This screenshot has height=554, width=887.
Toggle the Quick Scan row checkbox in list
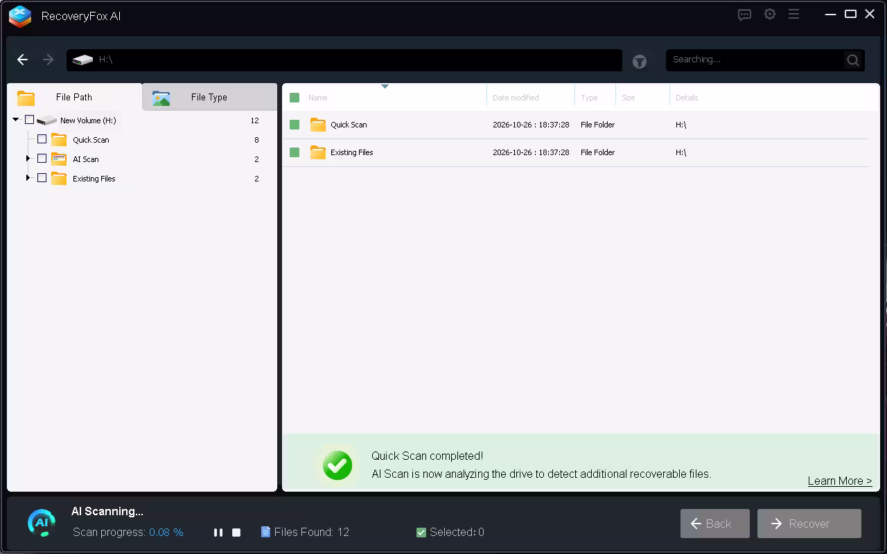click(295, 125)
